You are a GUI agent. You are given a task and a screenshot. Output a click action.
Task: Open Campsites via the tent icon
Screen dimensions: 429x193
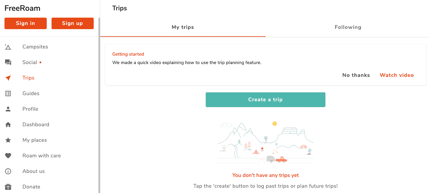[x=8, y=47]
